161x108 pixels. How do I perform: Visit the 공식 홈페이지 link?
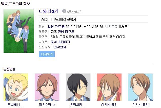(60, 42)
